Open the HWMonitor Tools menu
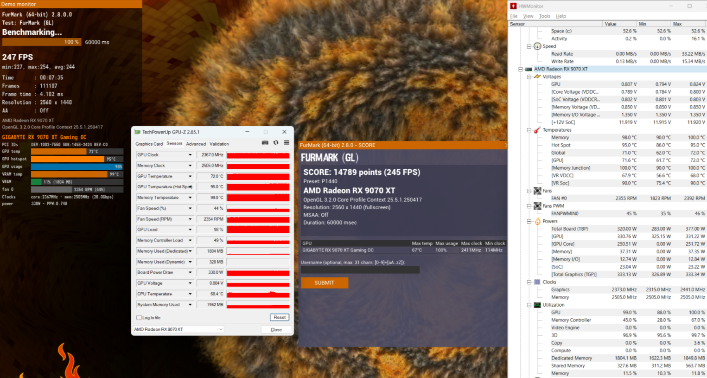The width and height of the screenshot is (707, 378). [x=545, y=16]
